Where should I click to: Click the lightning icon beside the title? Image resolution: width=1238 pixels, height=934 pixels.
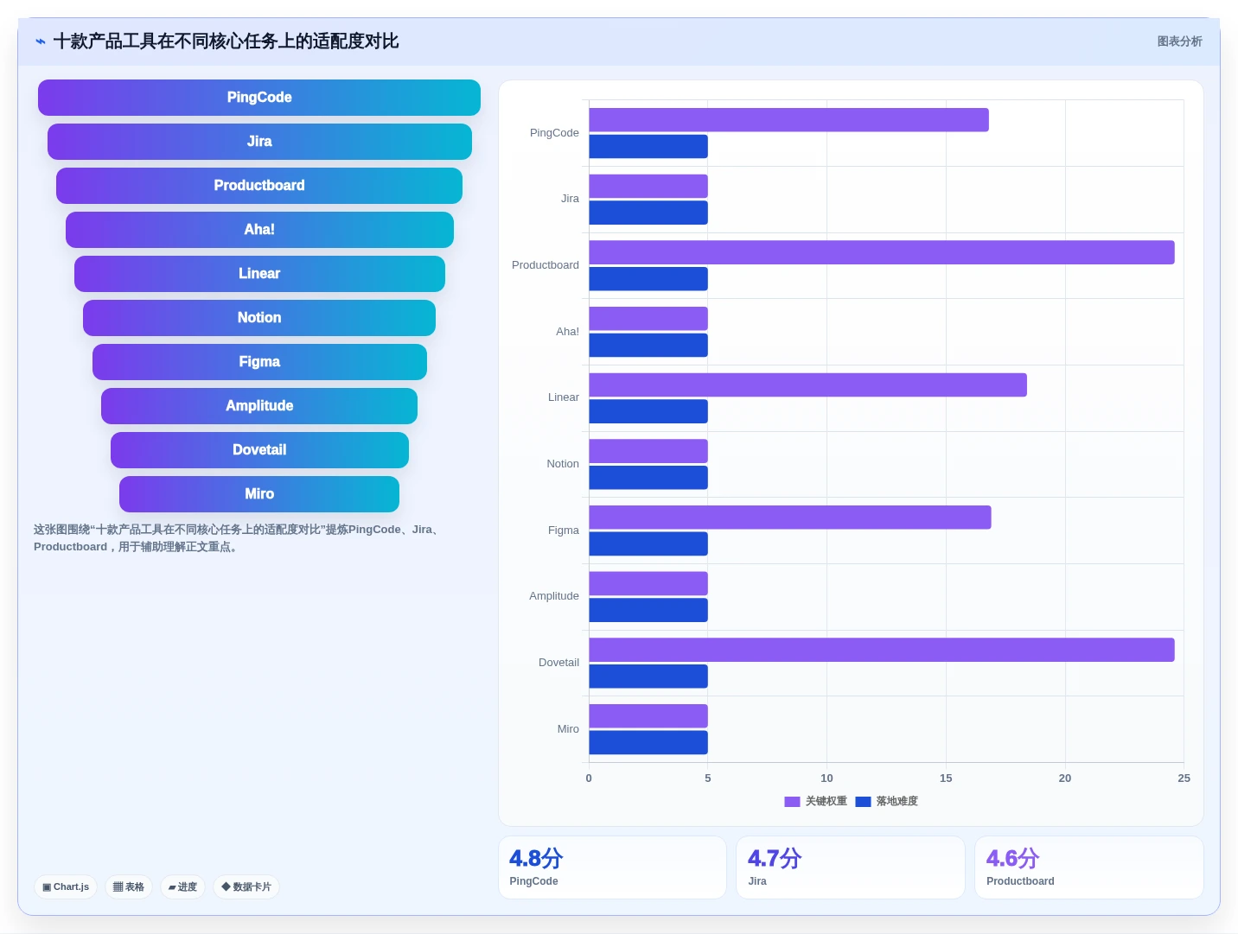(x=41, y=41)
